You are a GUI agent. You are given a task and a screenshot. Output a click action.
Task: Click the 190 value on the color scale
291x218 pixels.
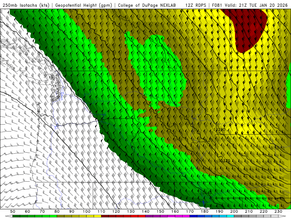(219, 211)
